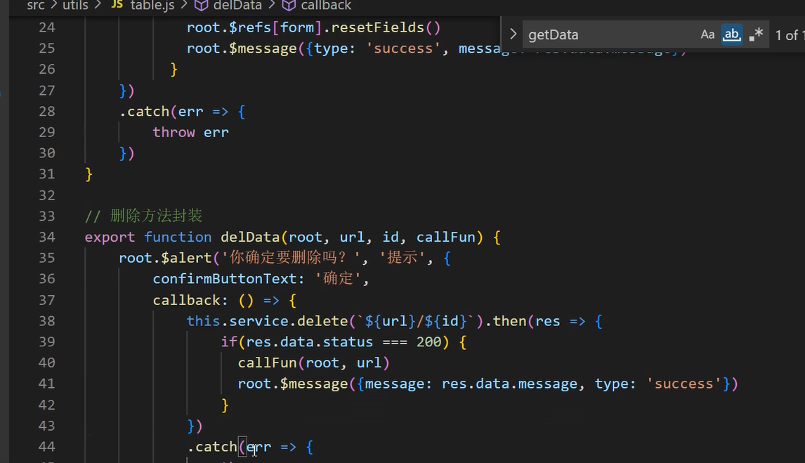Click line number 34 in gutter

(47, 237)
